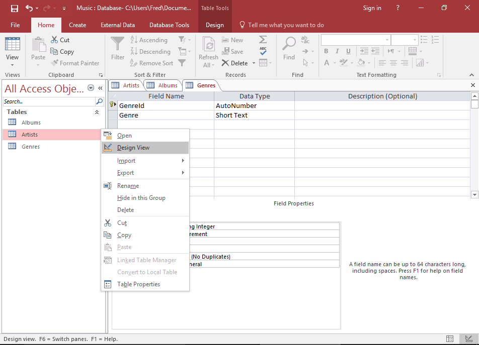Click the Delete button in Records
This screenshot has width=479, height=345.
coord(235,63)
